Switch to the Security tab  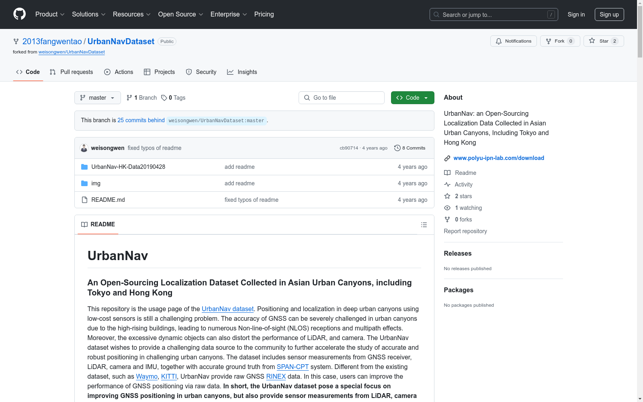(201, 72)
